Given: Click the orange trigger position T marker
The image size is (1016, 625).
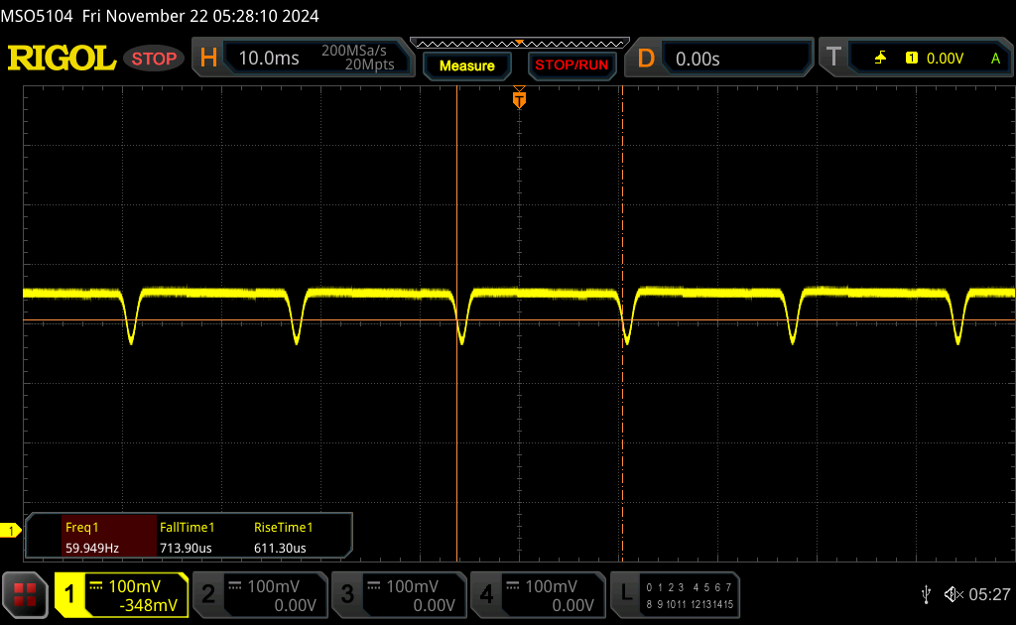Looking at the screenshot, I should (x=519, y=99).
